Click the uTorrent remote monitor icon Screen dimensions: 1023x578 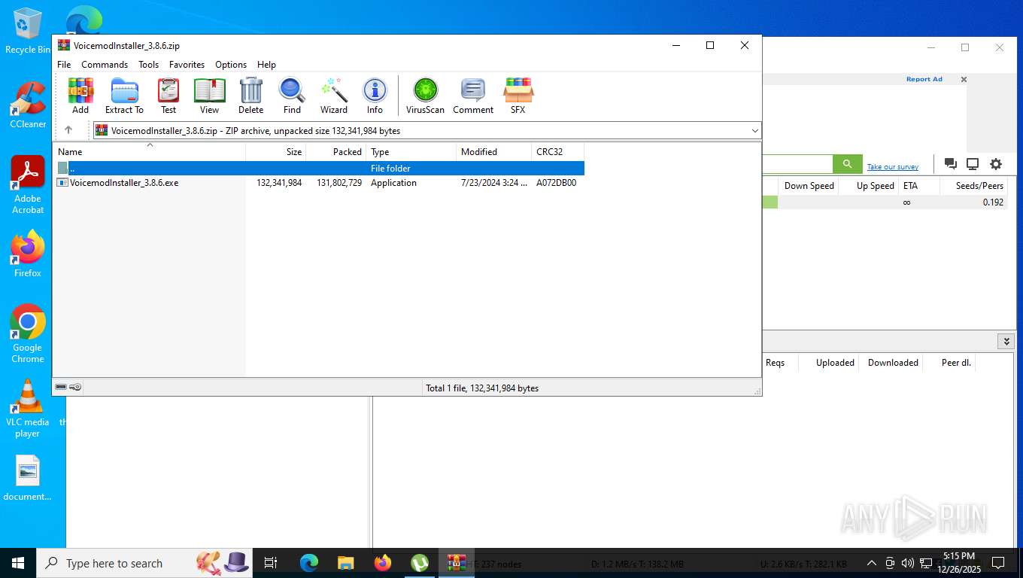click(973, 164)
